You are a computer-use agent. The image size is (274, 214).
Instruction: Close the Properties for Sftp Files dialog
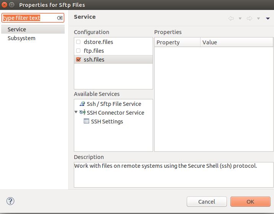tap(4, 5)
